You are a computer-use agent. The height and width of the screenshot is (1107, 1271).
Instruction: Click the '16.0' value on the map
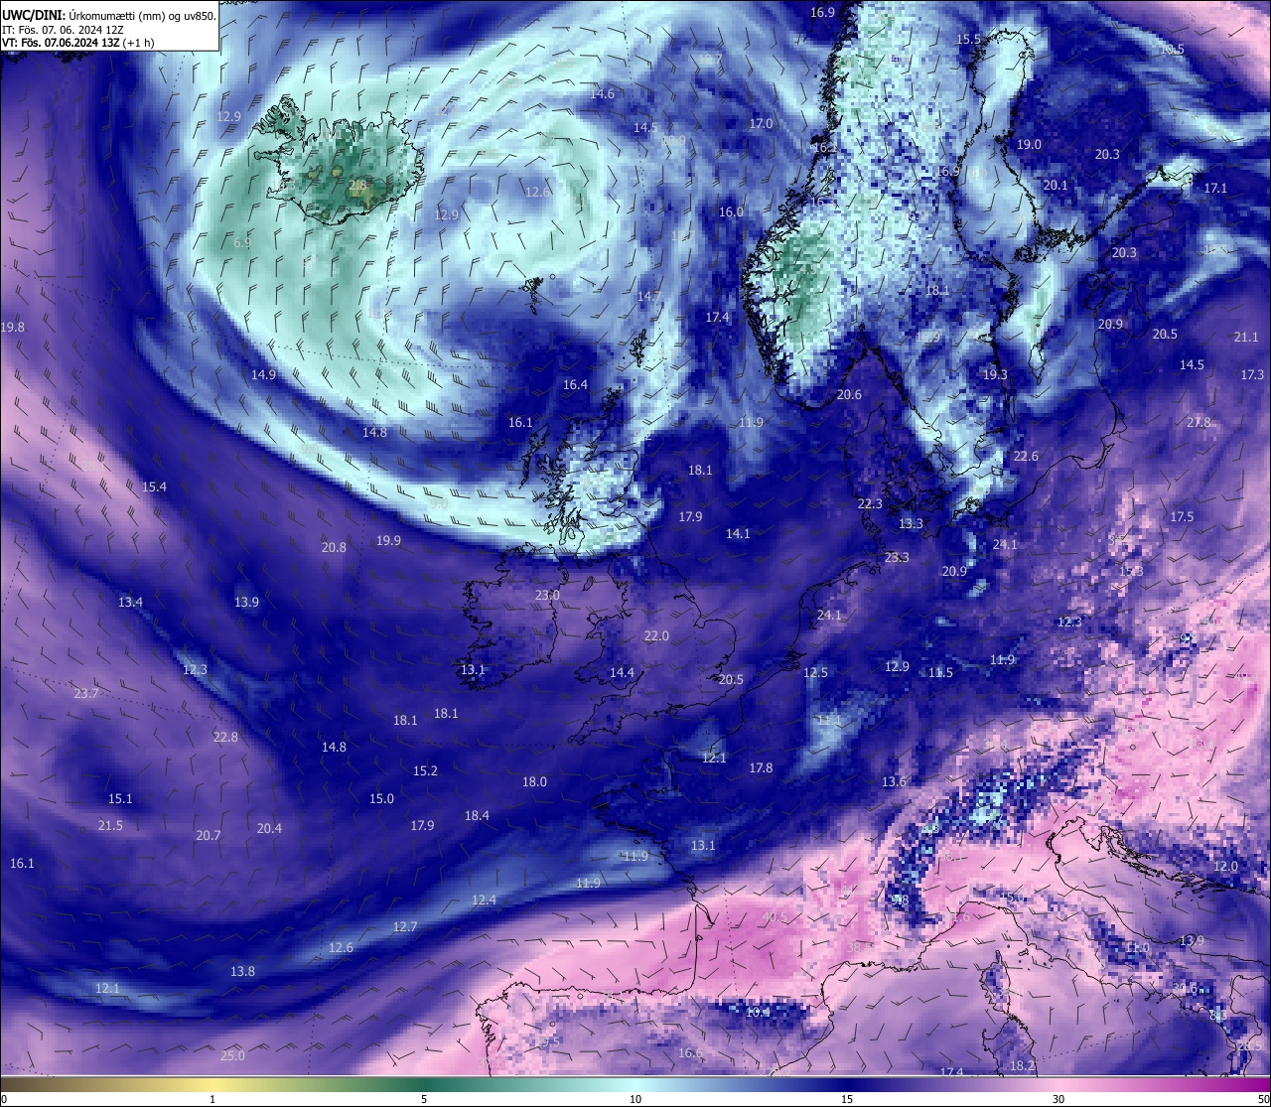pos(731,212)
